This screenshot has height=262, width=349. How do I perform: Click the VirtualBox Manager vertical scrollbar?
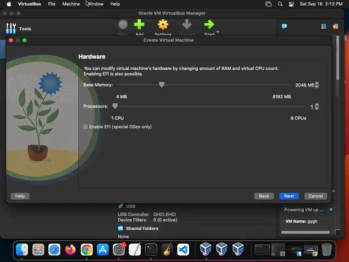tap(338, 58)
